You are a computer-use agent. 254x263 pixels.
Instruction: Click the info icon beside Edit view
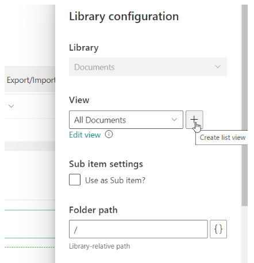(x=109, y=134)
